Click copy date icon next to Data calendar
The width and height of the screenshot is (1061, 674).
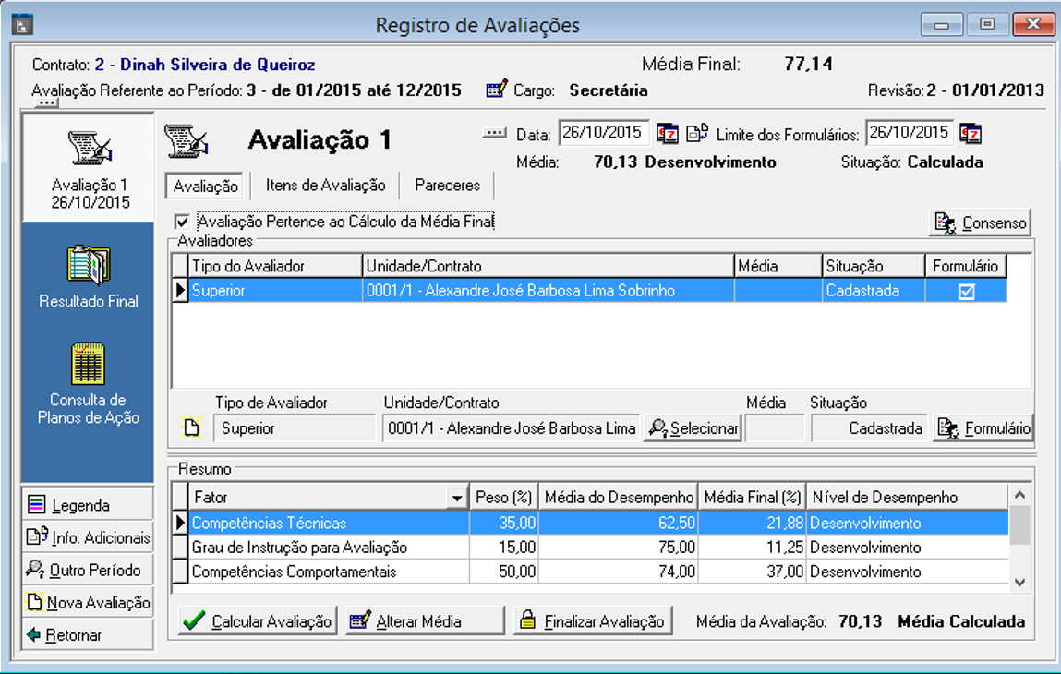[x=696, y=134]
